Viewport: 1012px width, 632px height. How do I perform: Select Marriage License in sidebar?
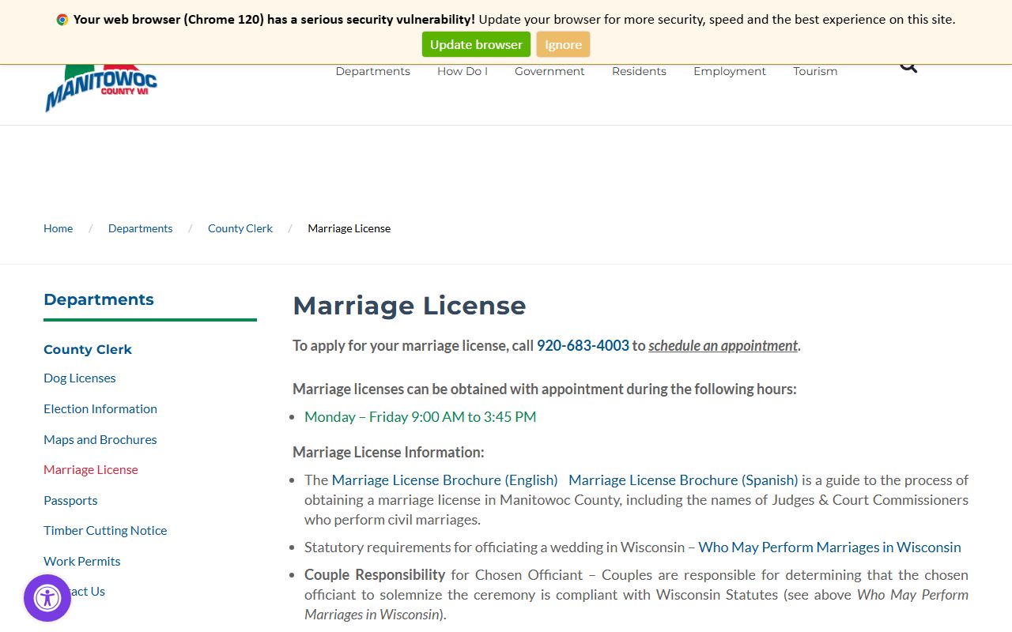point(91,469)
